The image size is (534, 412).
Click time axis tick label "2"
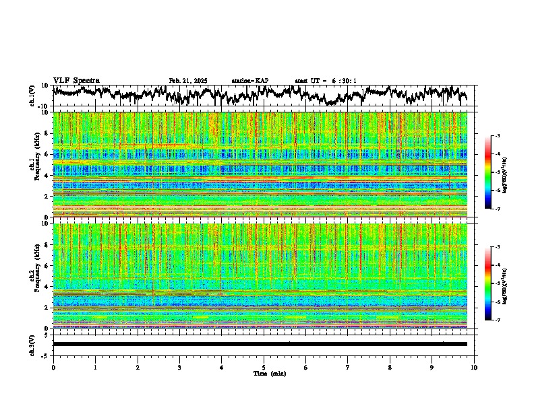tap(138, 368)
